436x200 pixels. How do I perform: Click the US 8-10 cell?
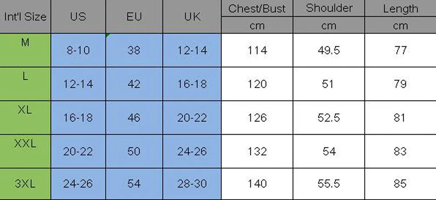(78, 50)
